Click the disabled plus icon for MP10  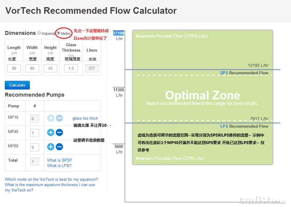(x=51, y=118)
